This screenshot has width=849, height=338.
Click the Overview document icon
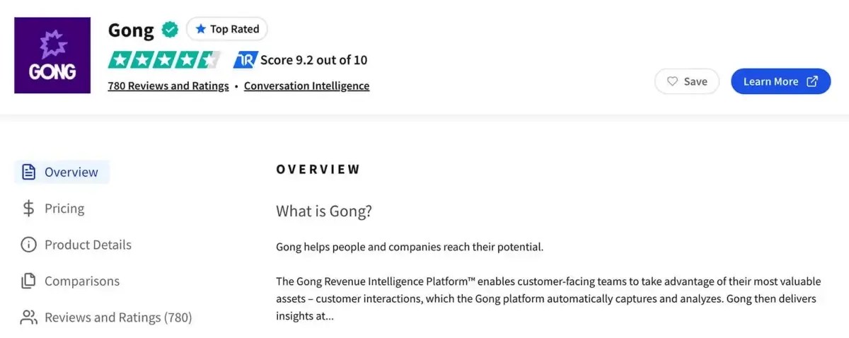pos(28,172)
